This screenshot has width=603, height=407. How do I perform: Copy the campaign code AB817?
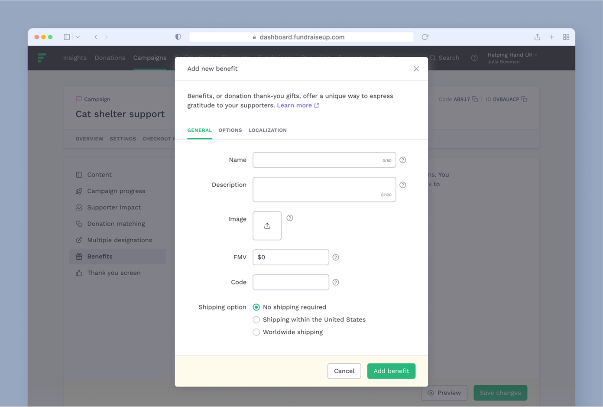(475, 99)
